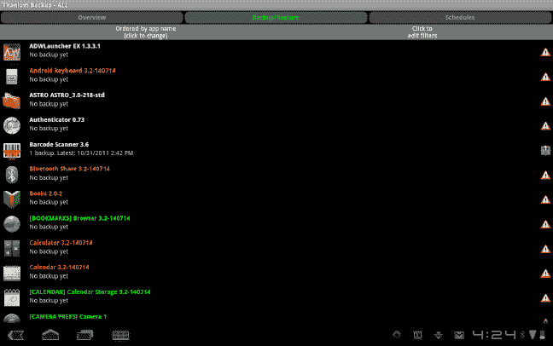Click ADWLauncher EX no-backup warning icon
This screenshot has height=346, width=553.
tap(545, 52)
